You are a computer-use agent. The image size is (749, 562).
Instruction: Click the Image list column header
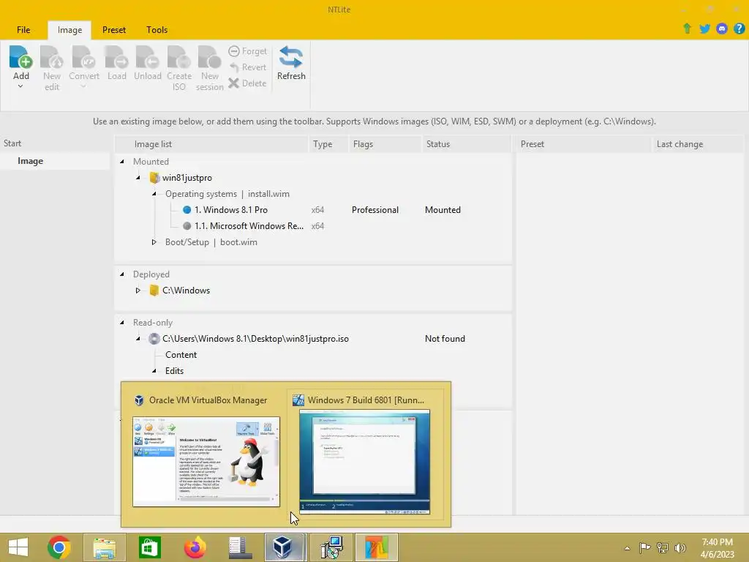click(x=211, y=144)
